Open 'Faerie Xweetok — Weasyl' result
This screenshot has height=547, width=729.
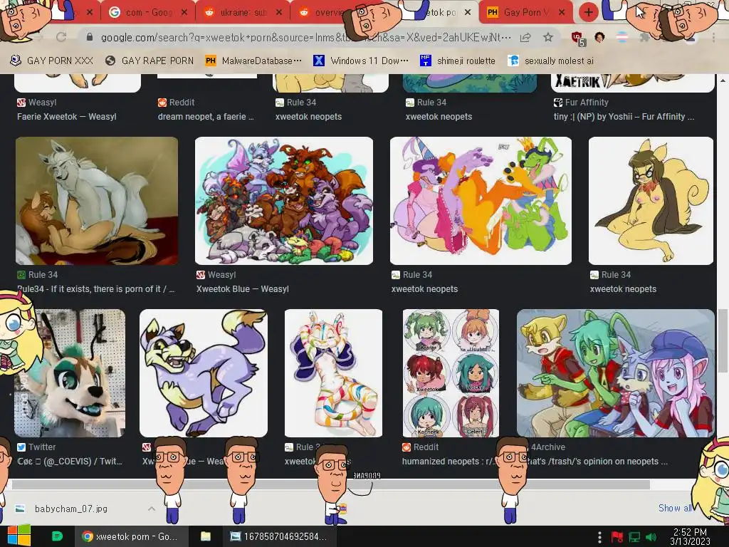click(x=66, y=117)
